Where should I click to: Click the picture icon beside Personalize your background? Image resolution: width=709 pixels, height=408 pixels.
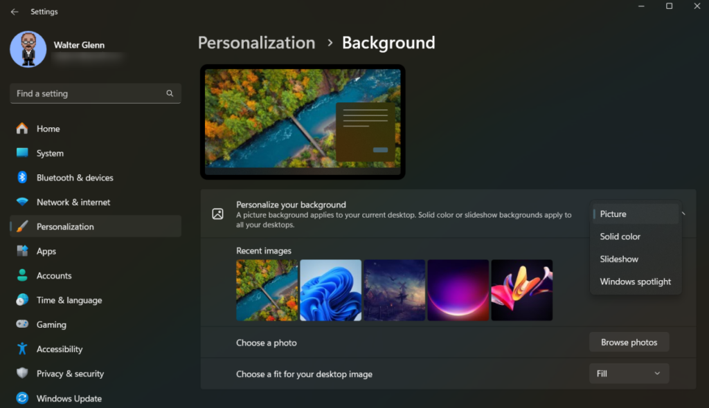[217, 214]
